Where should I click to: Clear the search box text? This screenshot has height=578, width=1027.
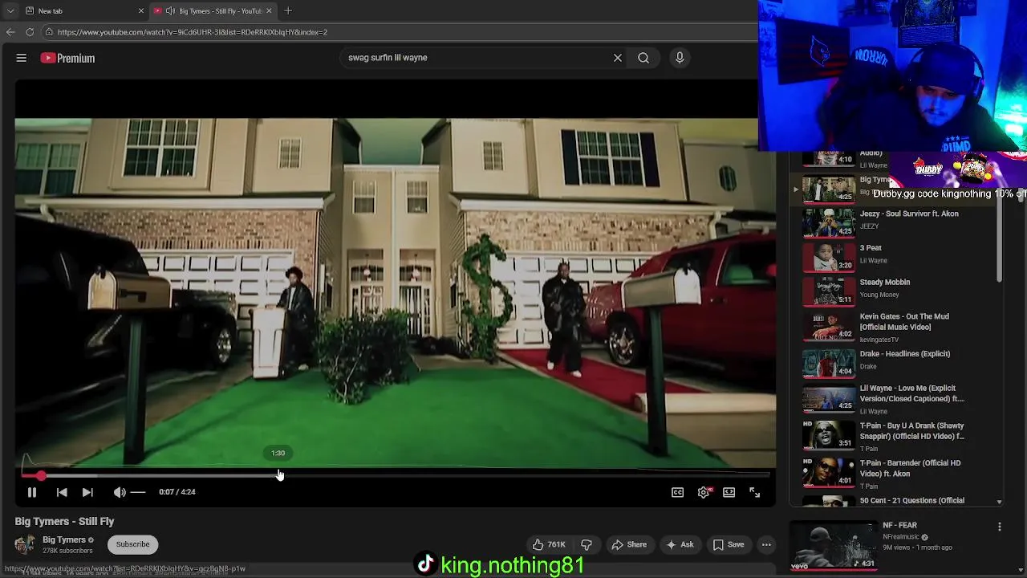click(x=618, y=58)
